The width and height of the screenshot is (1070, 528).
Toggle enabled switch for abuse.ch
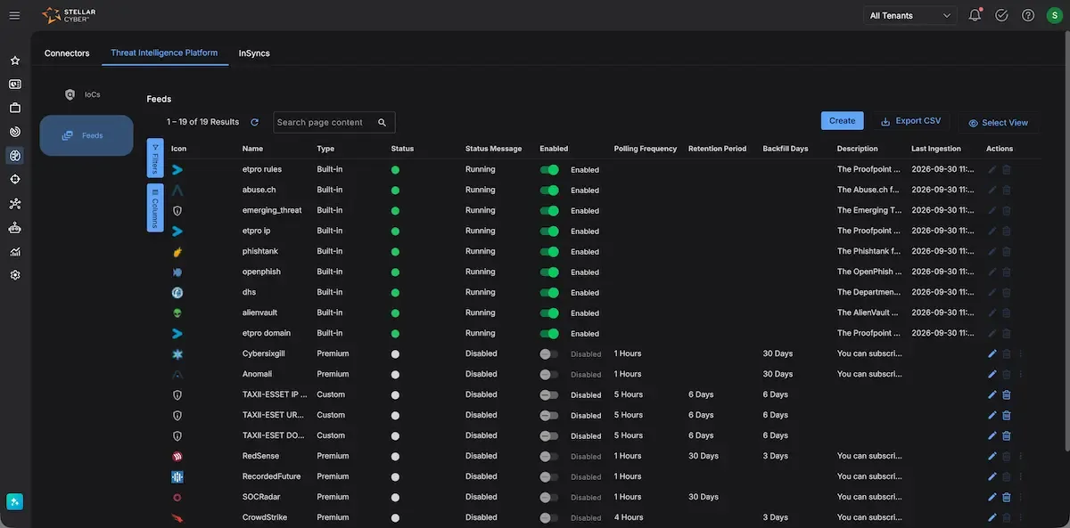click(549, 190)
